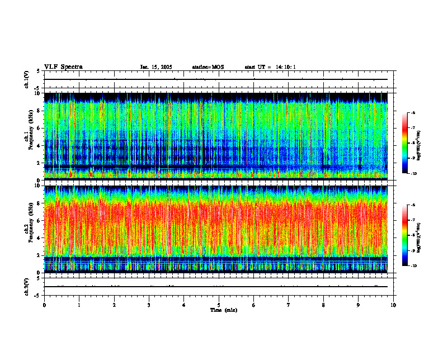Click the "-10" tick on ch.1 colorbar
The width and height of the screenshot is (443, 342).
[413, 174]
